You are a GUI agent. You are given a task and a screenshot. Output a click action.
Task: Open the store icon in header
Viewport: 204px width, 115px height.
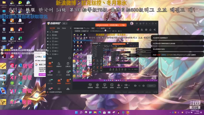[x=146, y=30]
